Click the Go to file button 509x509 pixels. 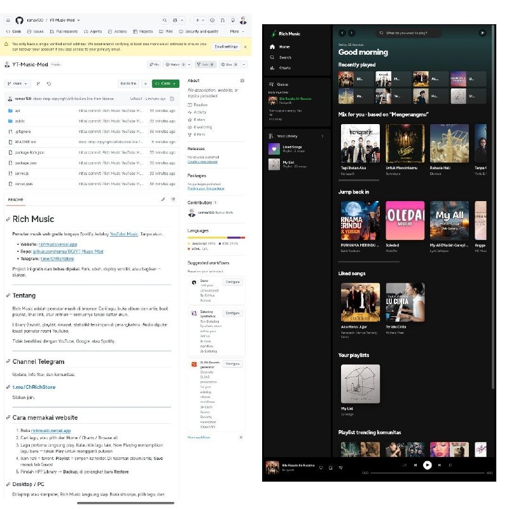point(129,84)
